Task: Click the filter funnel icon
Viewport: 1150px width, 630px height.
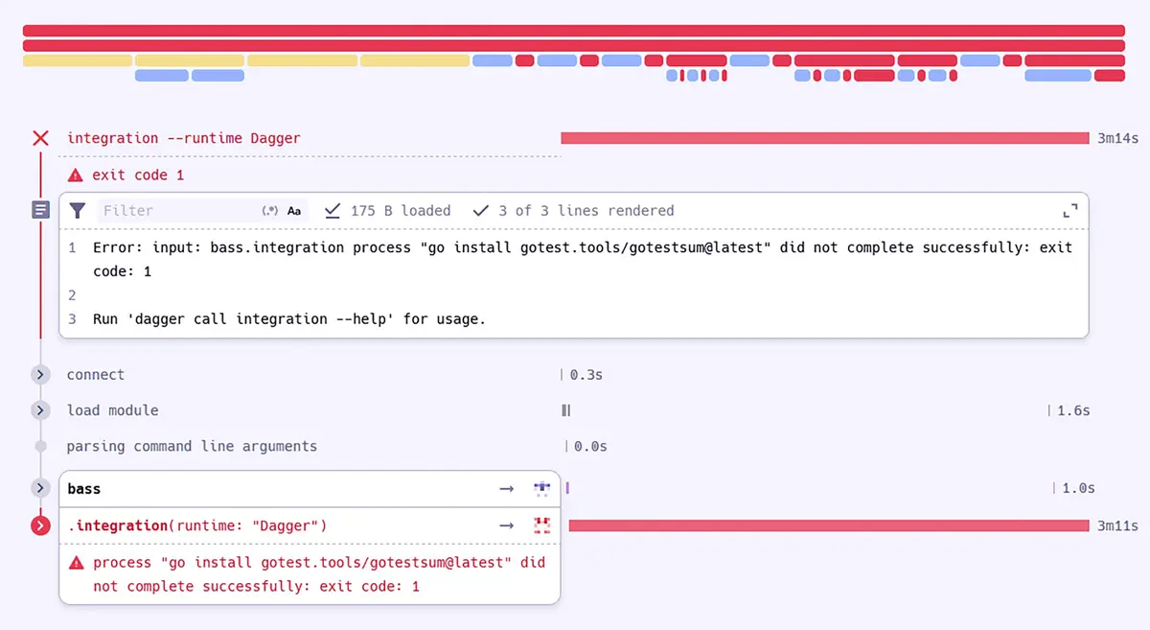Action: (78, 210)
